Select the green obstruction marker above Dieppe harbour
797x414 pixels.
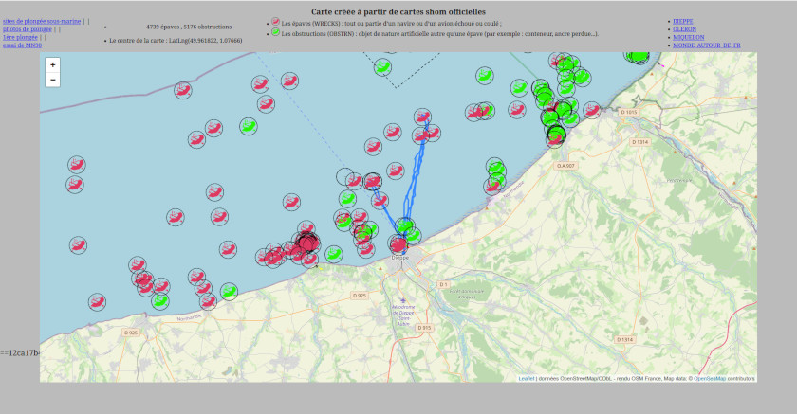pyautogui.click(x=406, y=225)
